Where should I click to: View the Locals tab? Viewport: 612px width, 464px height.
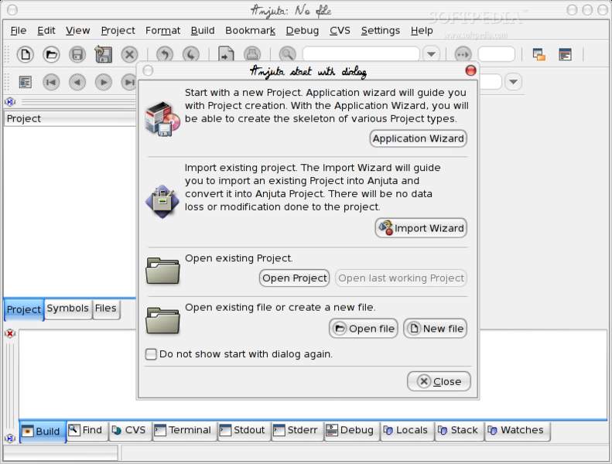[x=407, y=431]
